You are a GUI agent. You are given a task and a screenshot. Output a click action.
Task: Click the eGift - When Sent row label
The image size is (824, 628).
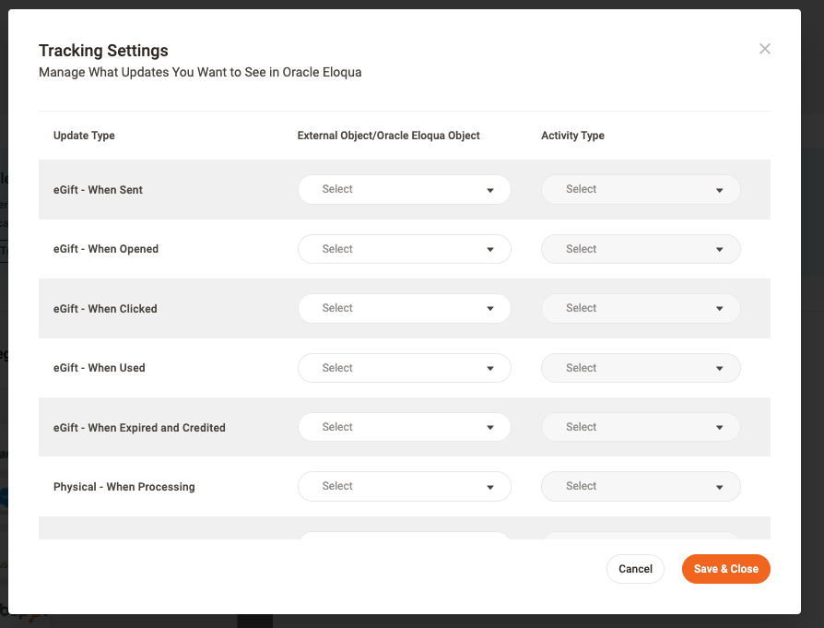coord(98,190)
